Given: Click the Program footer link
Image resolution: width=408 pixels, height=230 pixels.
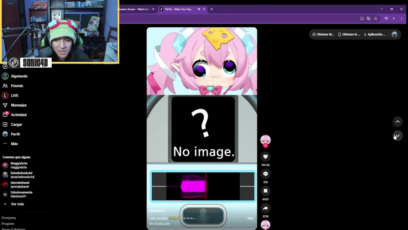Looking at the screenshot, I should pyautogui.click(x=8, y=224).
